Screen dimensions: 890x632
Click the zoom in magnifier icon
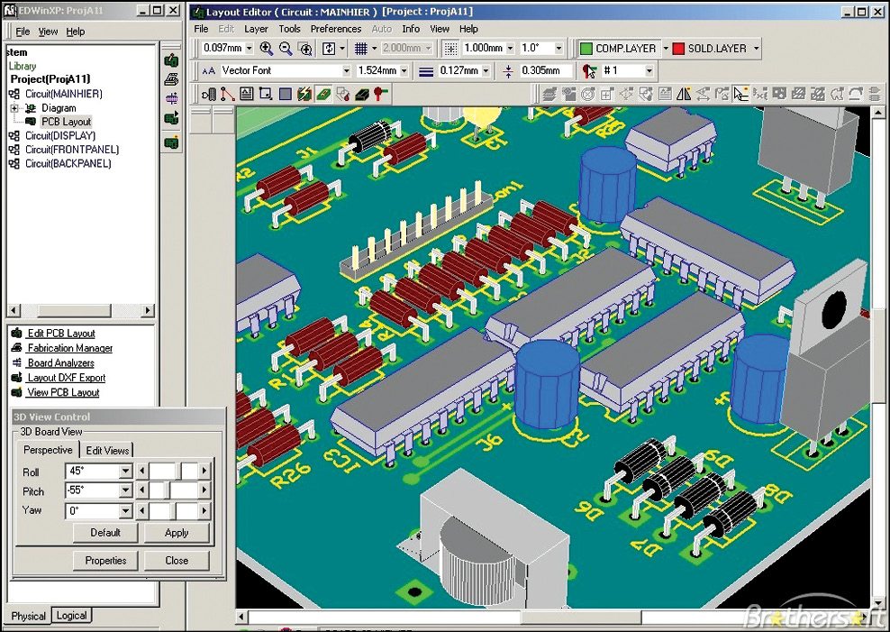pyautogui.click(x=267, y=49)
